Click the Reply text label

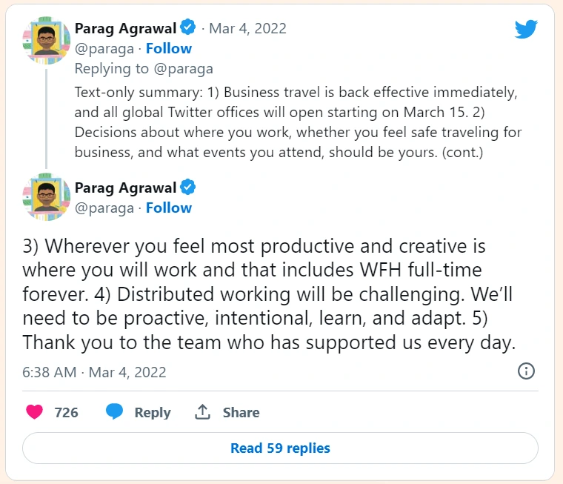pos(153,412)
